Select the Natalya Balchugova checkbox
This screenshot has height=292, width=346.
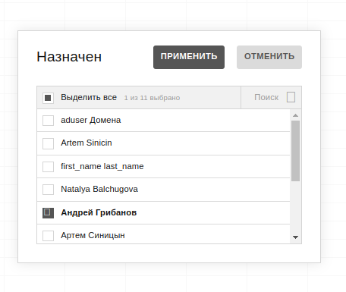[x=48, y=190]
